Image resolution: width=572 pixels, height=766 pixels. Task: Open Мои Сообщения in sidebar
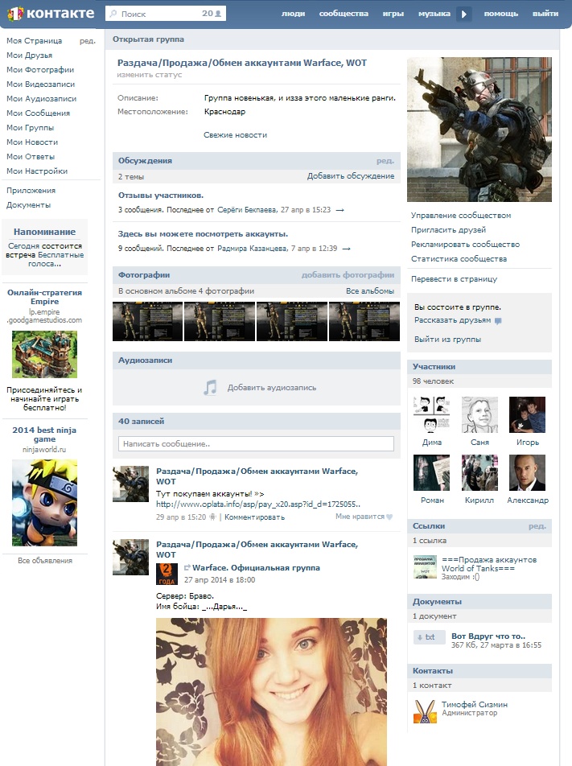pos(38,113)
